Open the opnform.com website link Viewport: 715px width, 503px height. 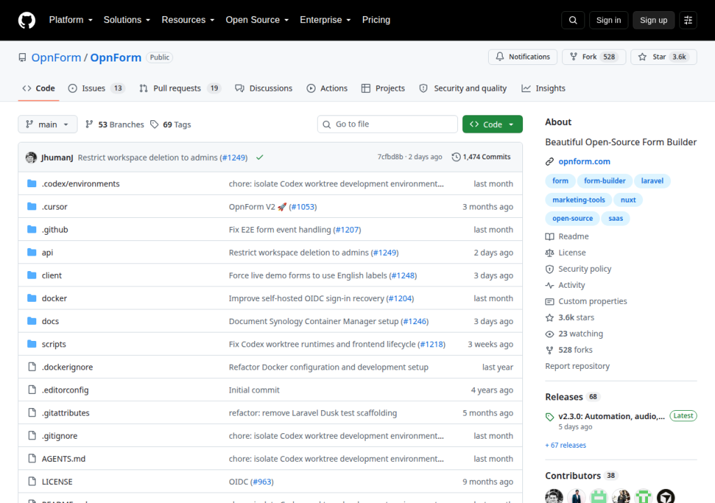tap(584, 161)
